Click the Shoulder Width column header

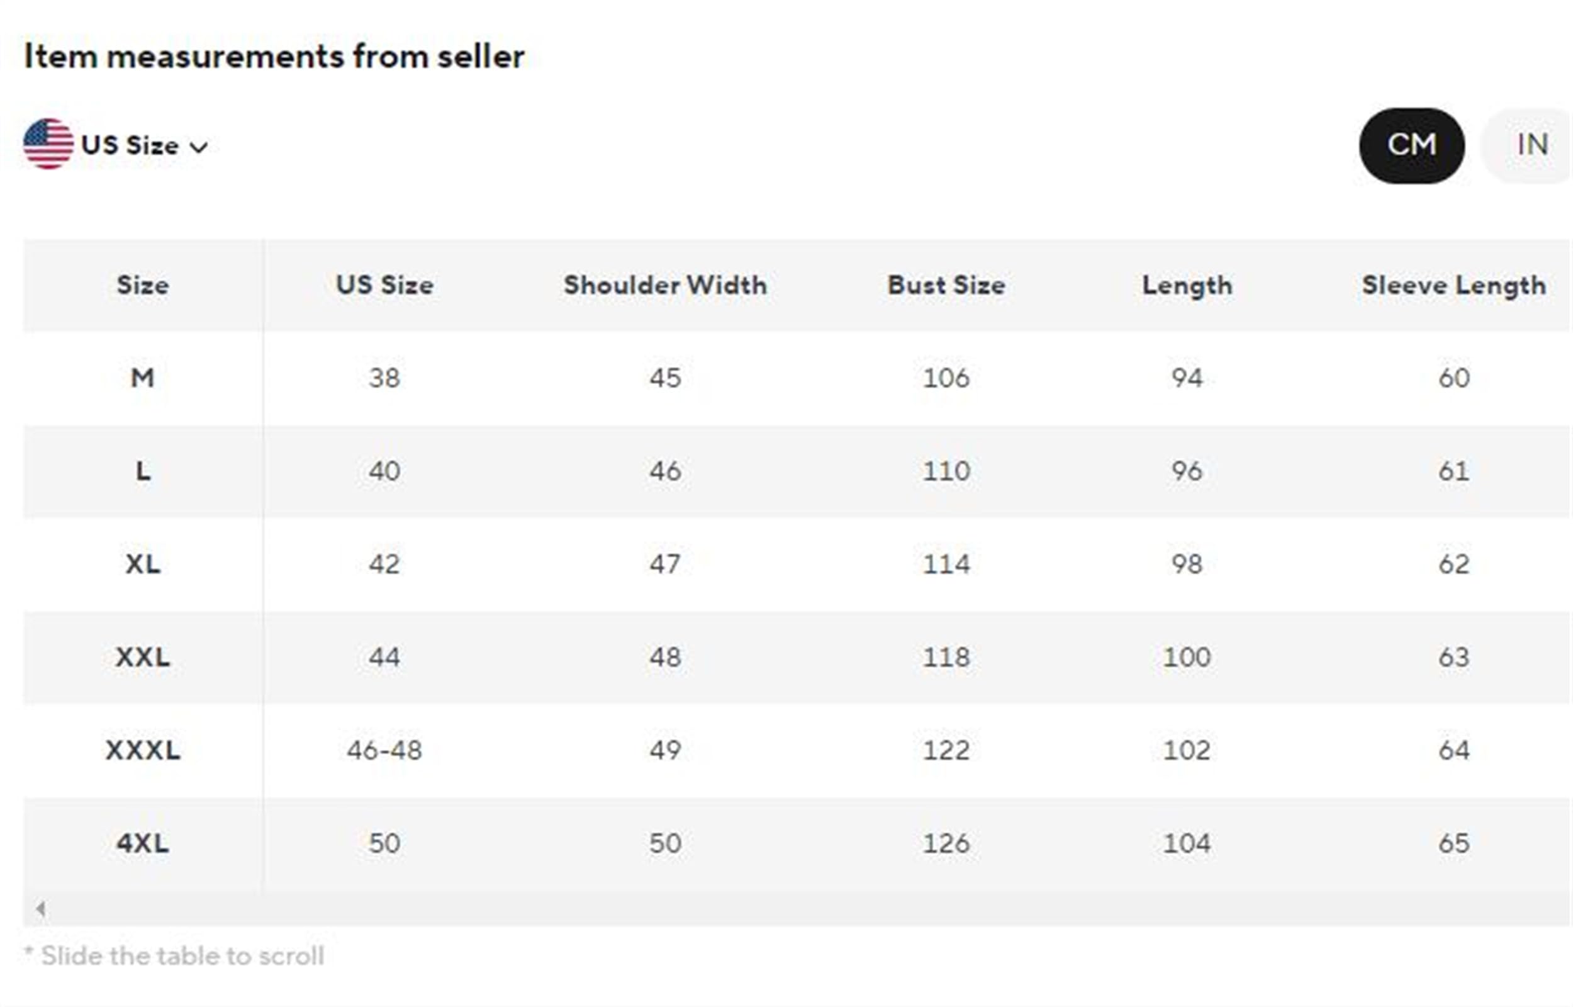coord(665,285)
